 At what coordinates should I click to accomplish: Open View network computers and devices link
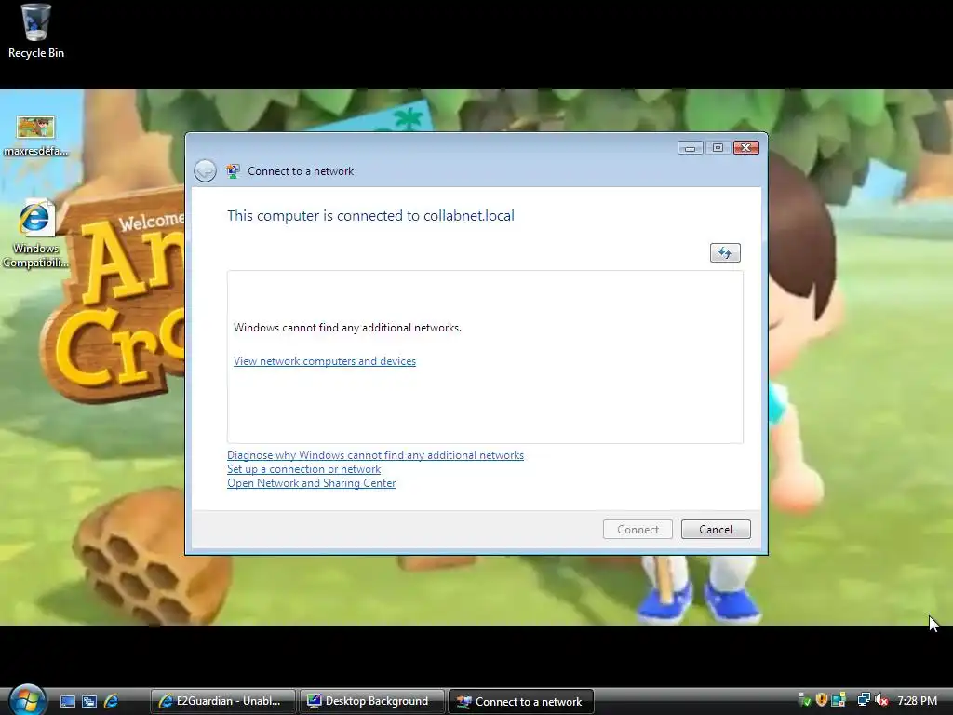click(x=325, y=361)
